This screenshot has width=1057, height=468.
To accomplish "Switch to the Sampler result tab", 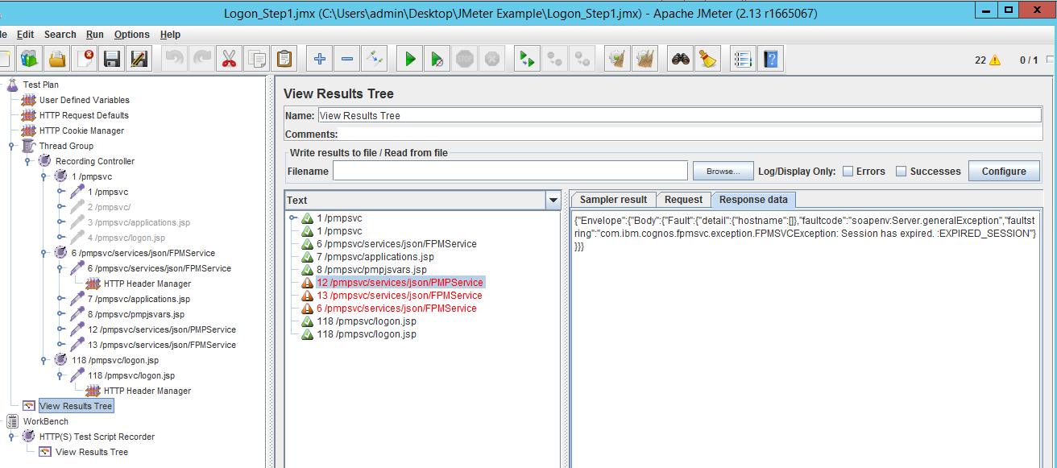I will [x=613, y=200].
